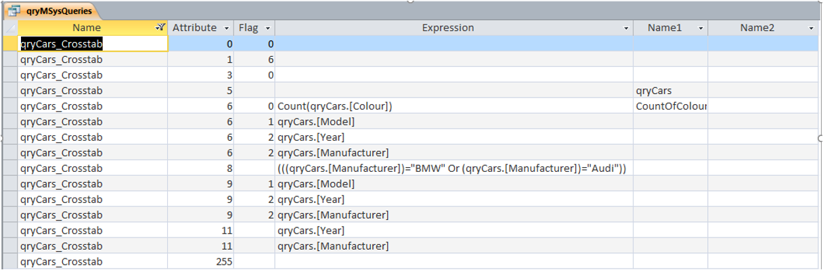The image size is (823, 270).
Task: Select the Name column header
Action: [x=93, y=28]
